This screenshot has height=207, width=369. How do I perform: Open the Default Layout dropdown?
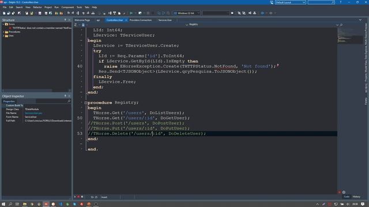click(x=291, y=2)
